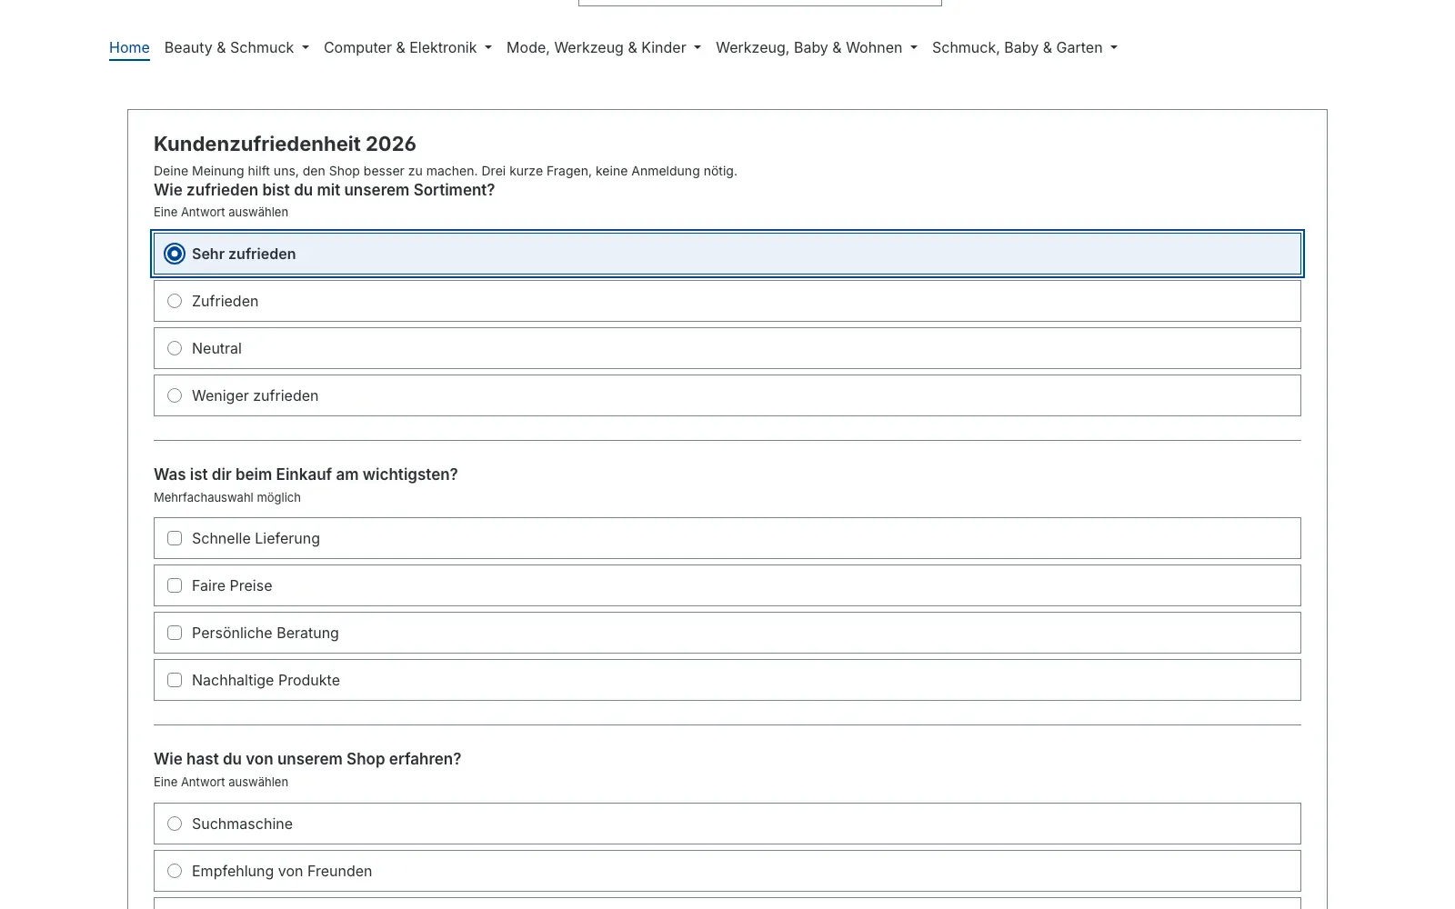Click the question 'Was ist dir beim Einkauf am wichtigsten?'
The width and height of the screenshot is (1455, 909).
[x=306, y=474]
